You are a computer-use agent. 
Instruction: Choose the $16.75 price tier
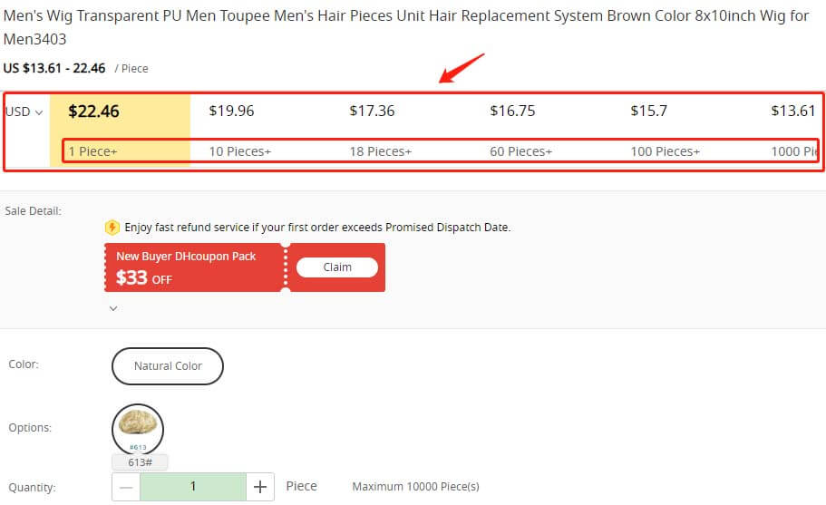coord(512,112)
